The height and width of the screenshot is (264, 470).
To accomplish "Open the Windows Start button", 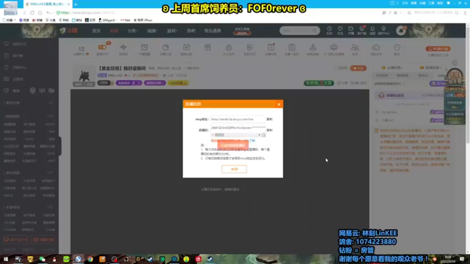I will click(6, 259).
